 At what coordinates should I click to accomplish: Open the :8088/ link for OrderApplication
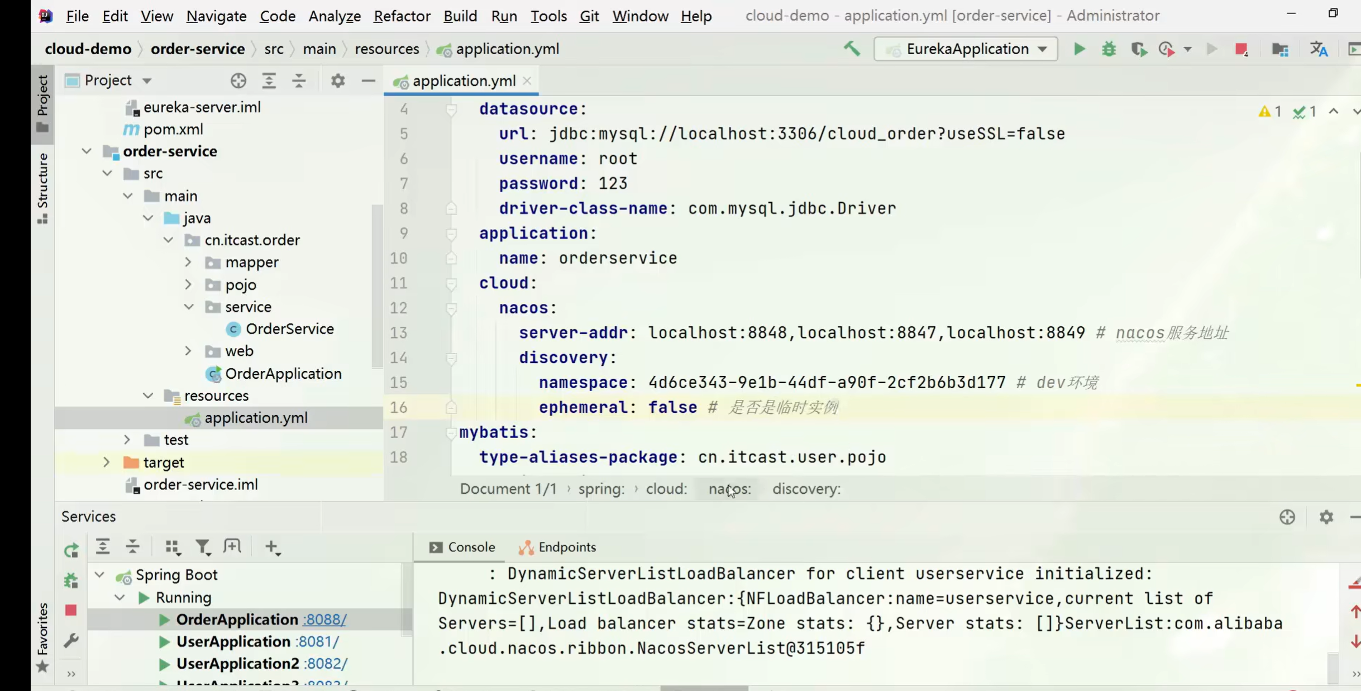click(324, 619)
